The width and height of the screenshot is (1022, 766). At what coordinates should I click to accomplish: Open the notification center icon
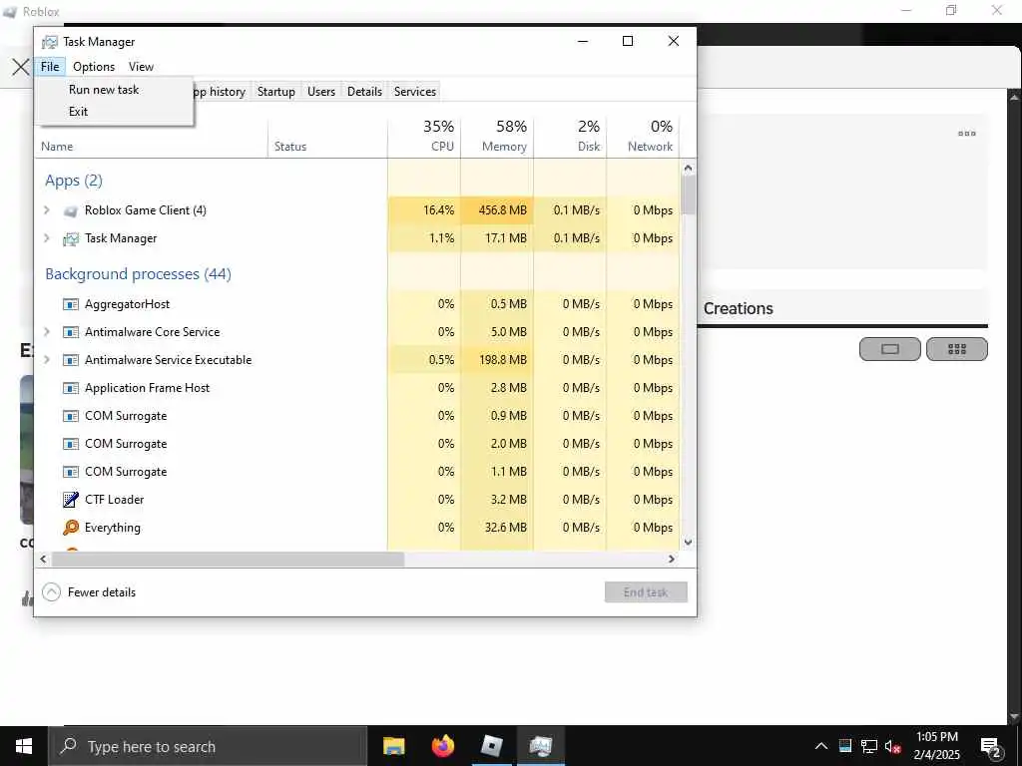pyautogui.click(x=990, y=746)
